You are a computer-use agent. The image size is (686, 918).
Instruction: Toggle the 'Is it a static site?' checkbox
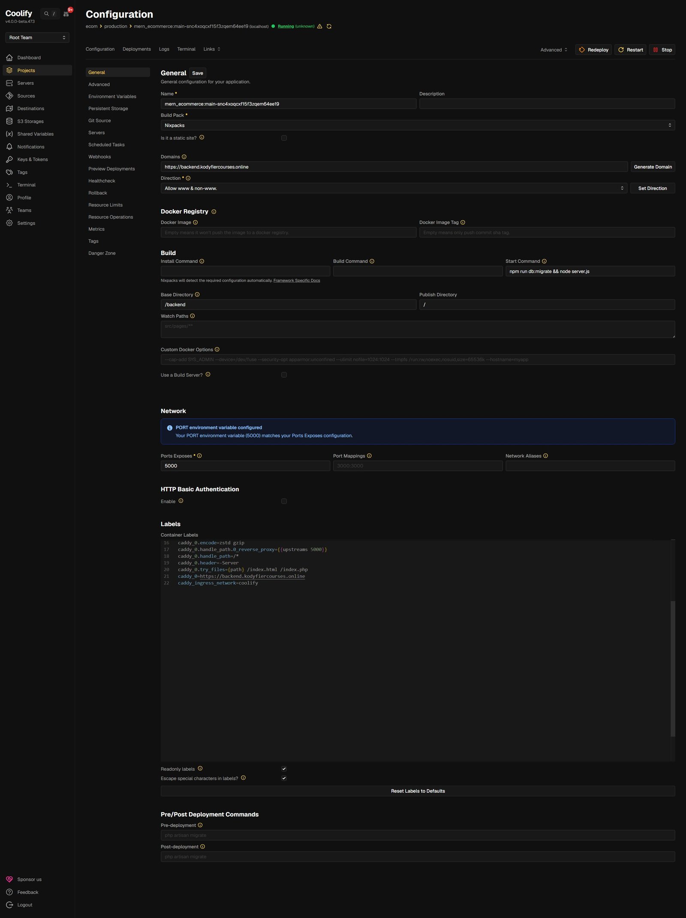(x=284, y=138)
